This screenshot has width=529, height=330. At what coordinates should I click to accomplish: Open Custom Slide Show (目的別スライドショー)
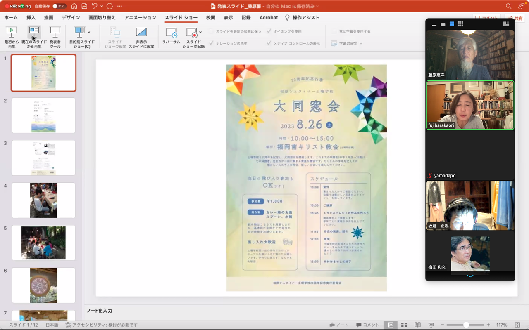pos(82,37)
